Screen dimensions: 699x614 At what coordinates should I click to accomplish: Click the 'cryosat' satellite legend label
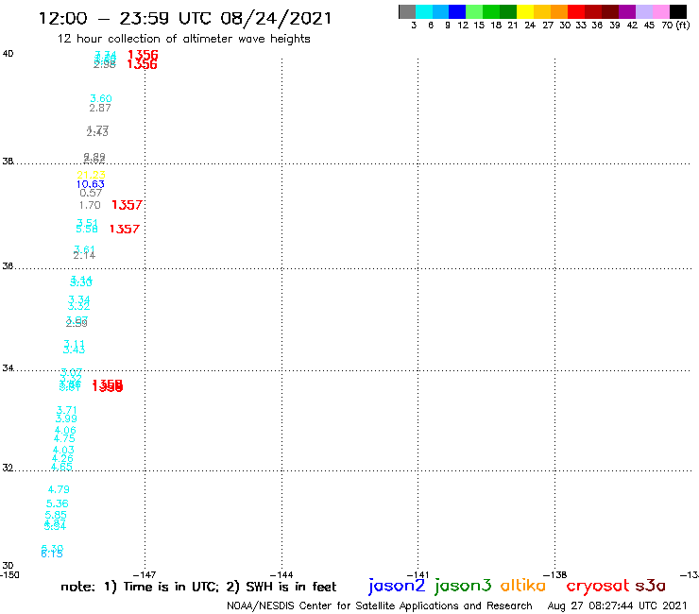[x=598, y=586]
